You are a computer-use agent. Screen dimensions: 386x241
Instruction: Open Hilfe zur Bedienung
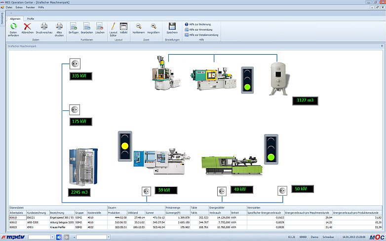click(198, 24)
